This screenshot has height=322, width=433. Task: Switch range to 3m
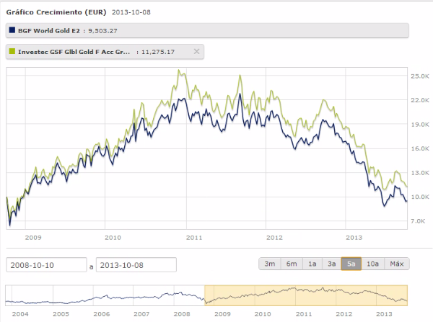point(270,264)
